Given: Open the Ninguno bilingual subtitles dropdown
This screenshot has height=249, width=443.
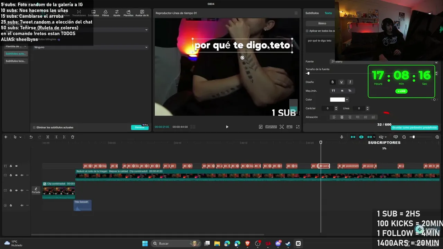Looking at the screenshot, I should [91, 47].
